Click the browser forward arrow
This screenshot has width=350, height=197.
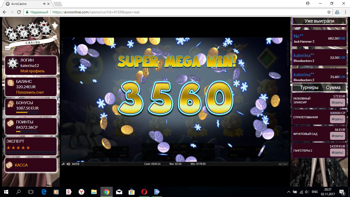(x=12, y=12)
